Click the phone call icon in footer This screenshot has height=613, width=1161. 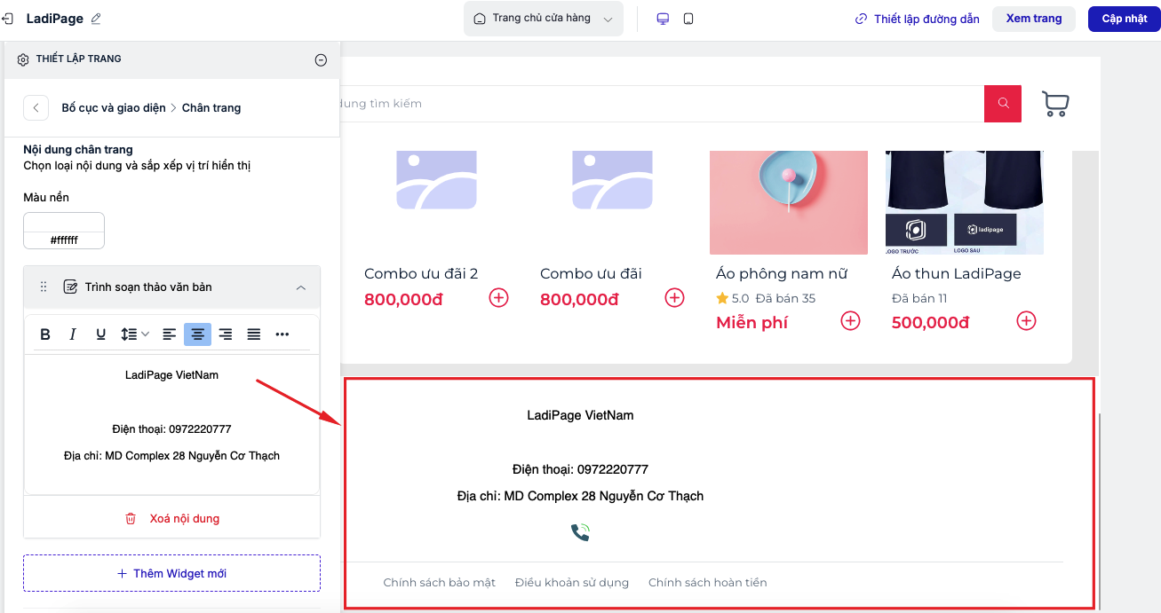coord(580,532)
